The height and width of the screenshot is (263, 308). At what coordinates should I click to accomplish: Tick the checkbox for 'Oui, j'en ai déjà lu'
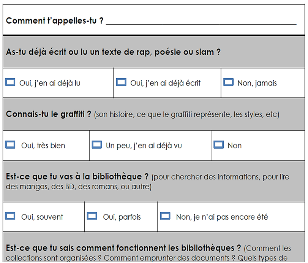point(10,82)
